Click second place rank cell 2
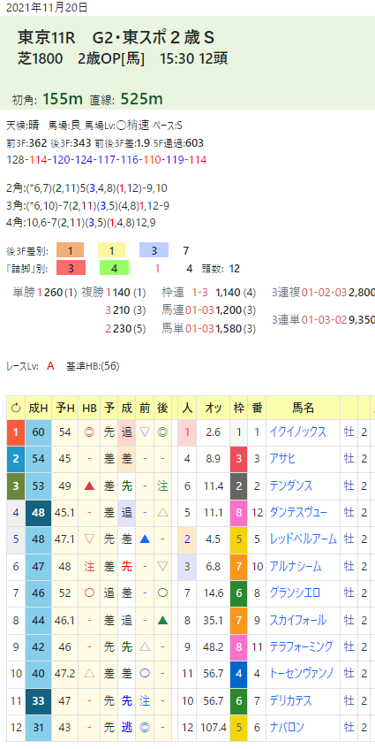 tap(16, 459)
